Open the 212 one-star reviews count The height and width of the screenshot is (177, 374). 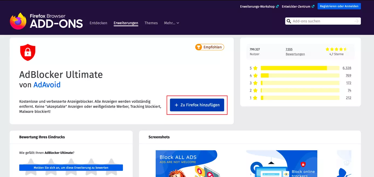[x=349, y=98]
